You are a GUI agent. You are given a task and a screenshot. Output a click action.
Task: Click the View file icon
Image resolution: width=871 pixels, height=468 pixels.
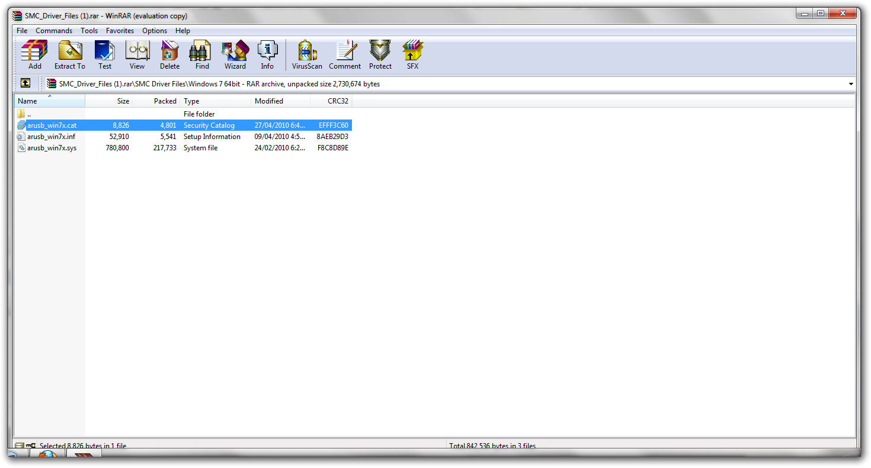(137, 55)
